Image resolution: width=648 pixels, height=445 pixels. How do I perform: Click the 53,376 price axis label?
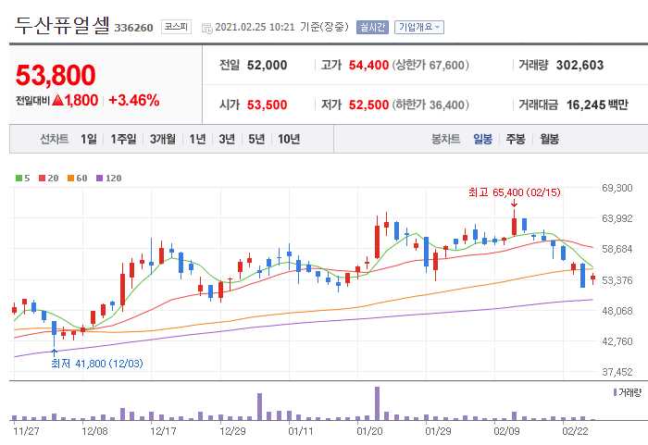[617, 281]
